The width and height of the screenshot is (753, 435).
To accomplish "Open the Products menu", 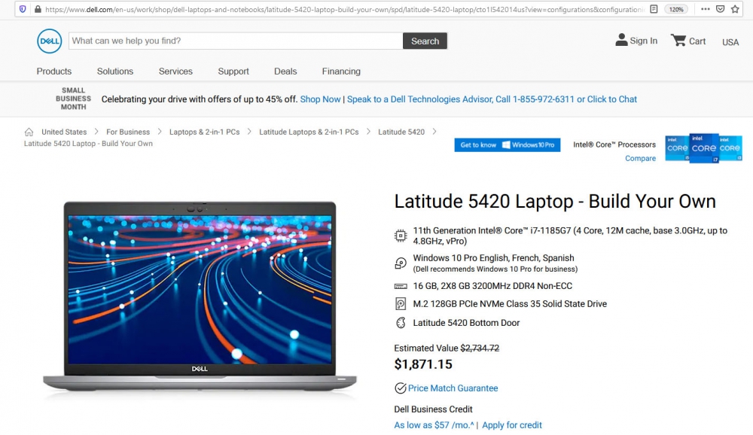I will pyautogui.click(x=53, y=71).
